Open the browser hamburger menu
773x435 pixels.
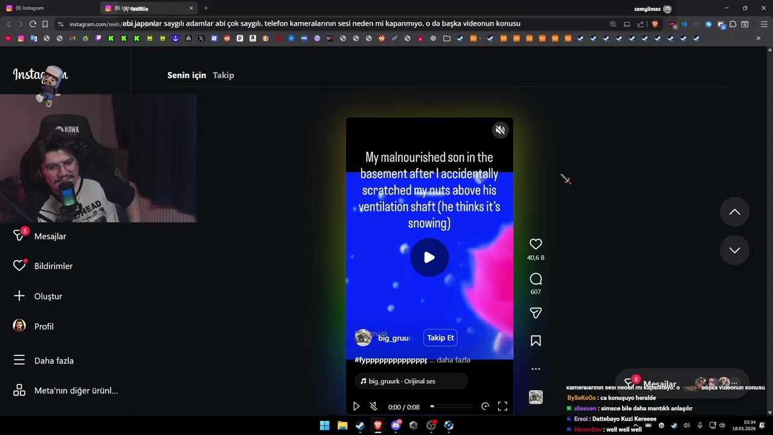pos(764,24)
